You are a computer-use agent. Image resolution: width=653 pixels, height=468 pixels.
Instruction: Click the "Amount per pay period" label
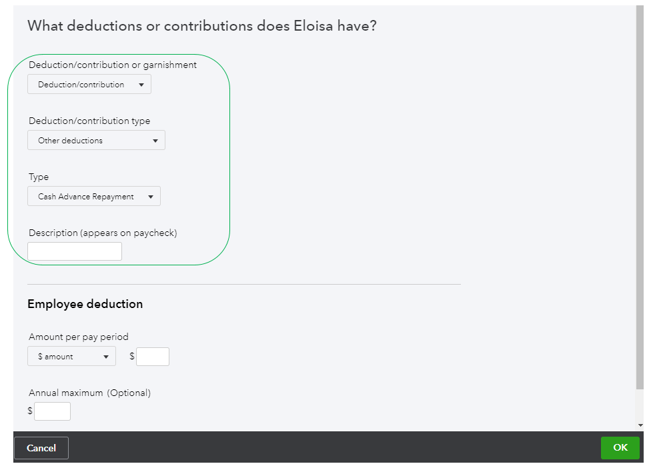(79, 337)
